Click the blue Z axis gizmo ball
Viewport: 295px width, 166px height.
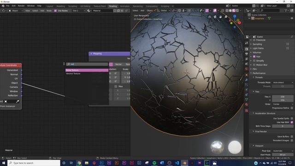(x=235, y=16)
